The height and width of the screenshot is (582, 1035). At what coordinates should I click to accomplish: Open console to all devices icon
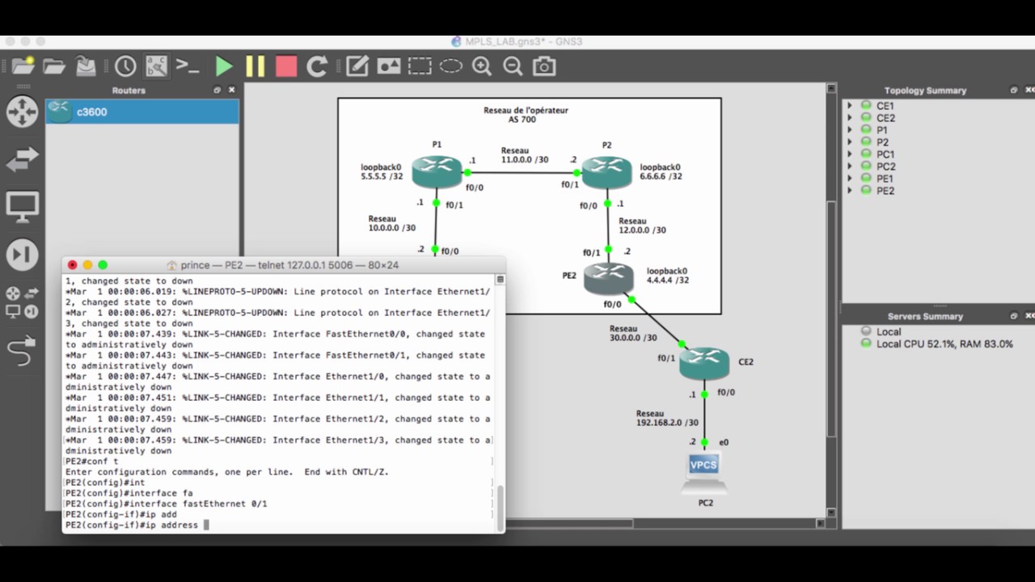coord(188,66)
